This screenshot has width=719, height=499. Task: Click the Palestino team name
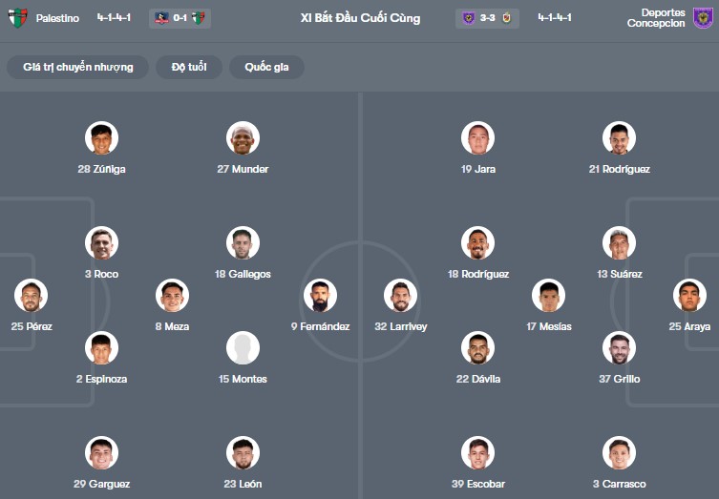58,18
